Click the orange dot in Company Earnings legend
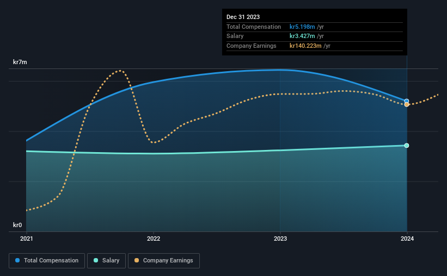The height and width of the screenshot is (276, 447). [137, 260]
